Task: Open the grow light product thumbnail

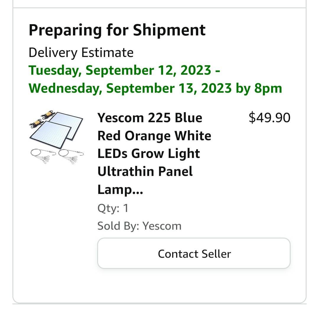Action: (x=56, y=137)
